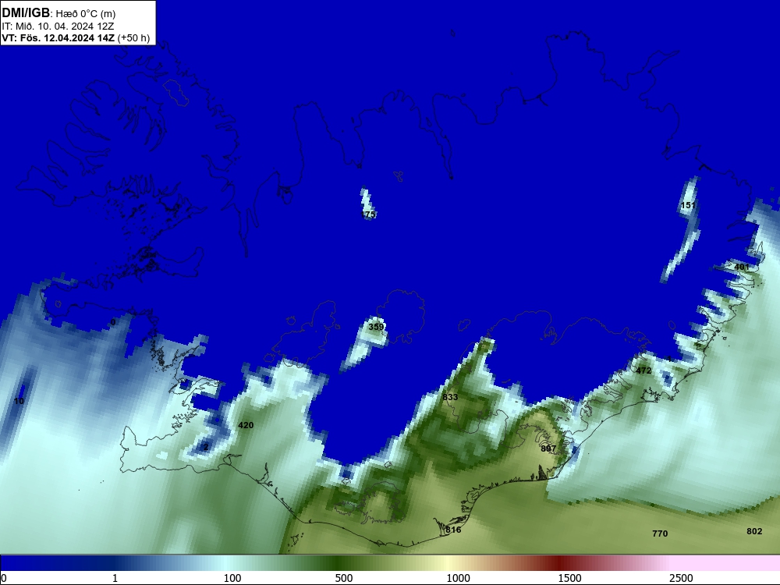Click the legend label 1000
The image size is (780, 585).
(458, 578)
